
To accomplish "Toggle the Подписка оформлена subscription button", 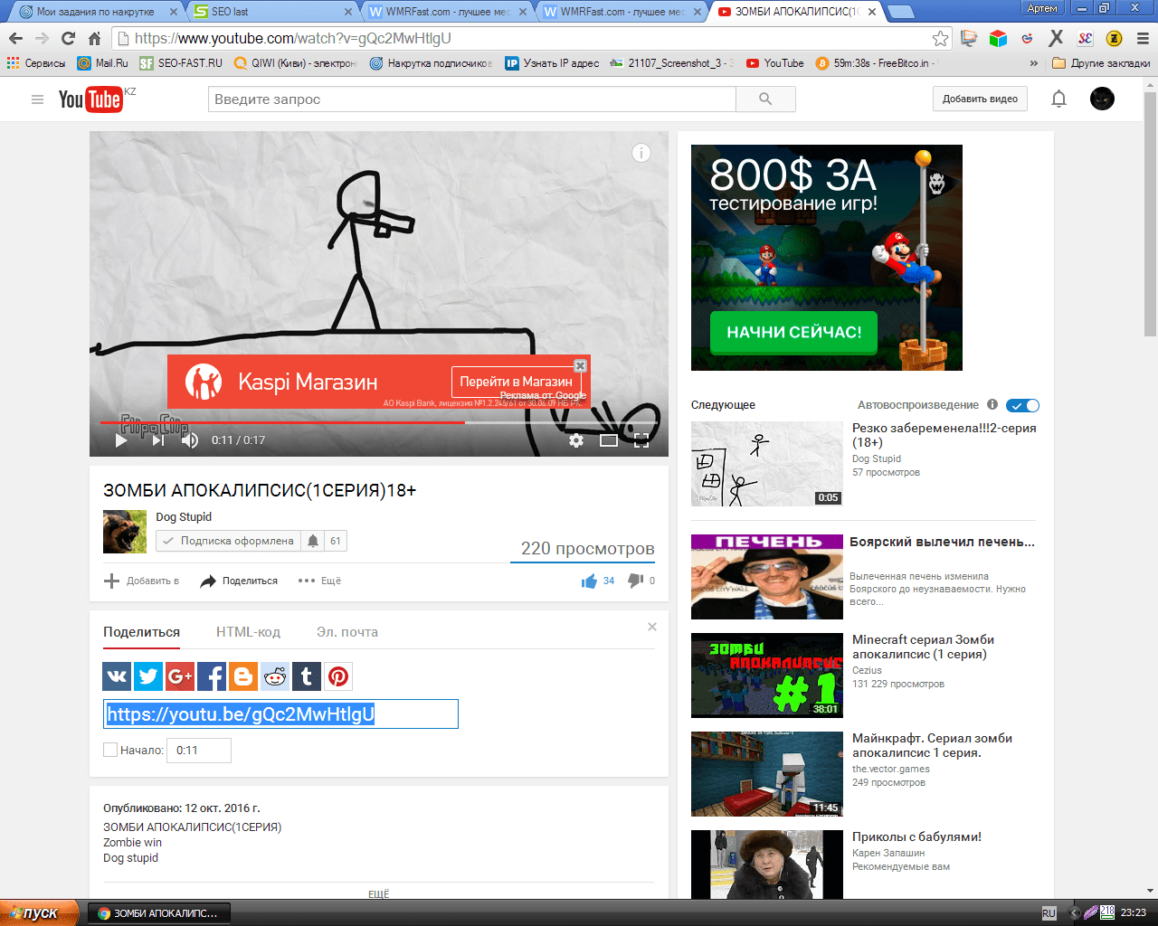I will click(x=229, y=541).
